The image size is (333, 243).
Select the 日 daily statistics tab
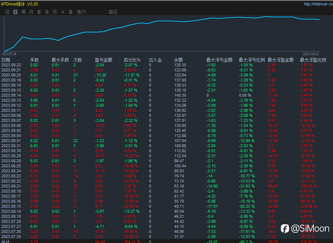[x=15, y=12]
